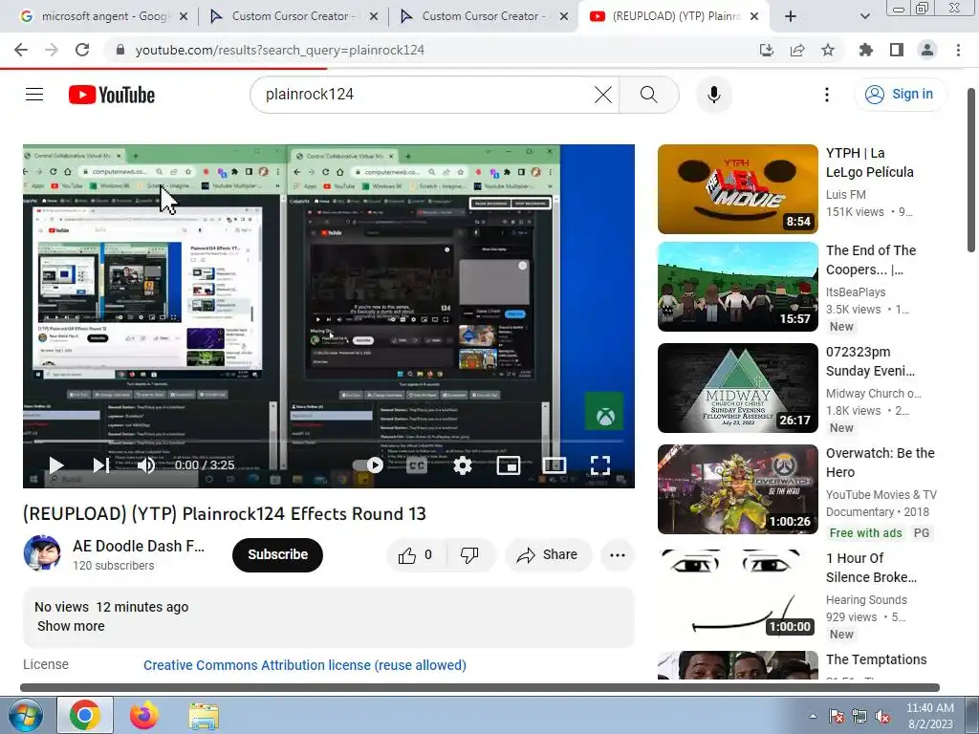Go back in browser history

coord(21,50)
